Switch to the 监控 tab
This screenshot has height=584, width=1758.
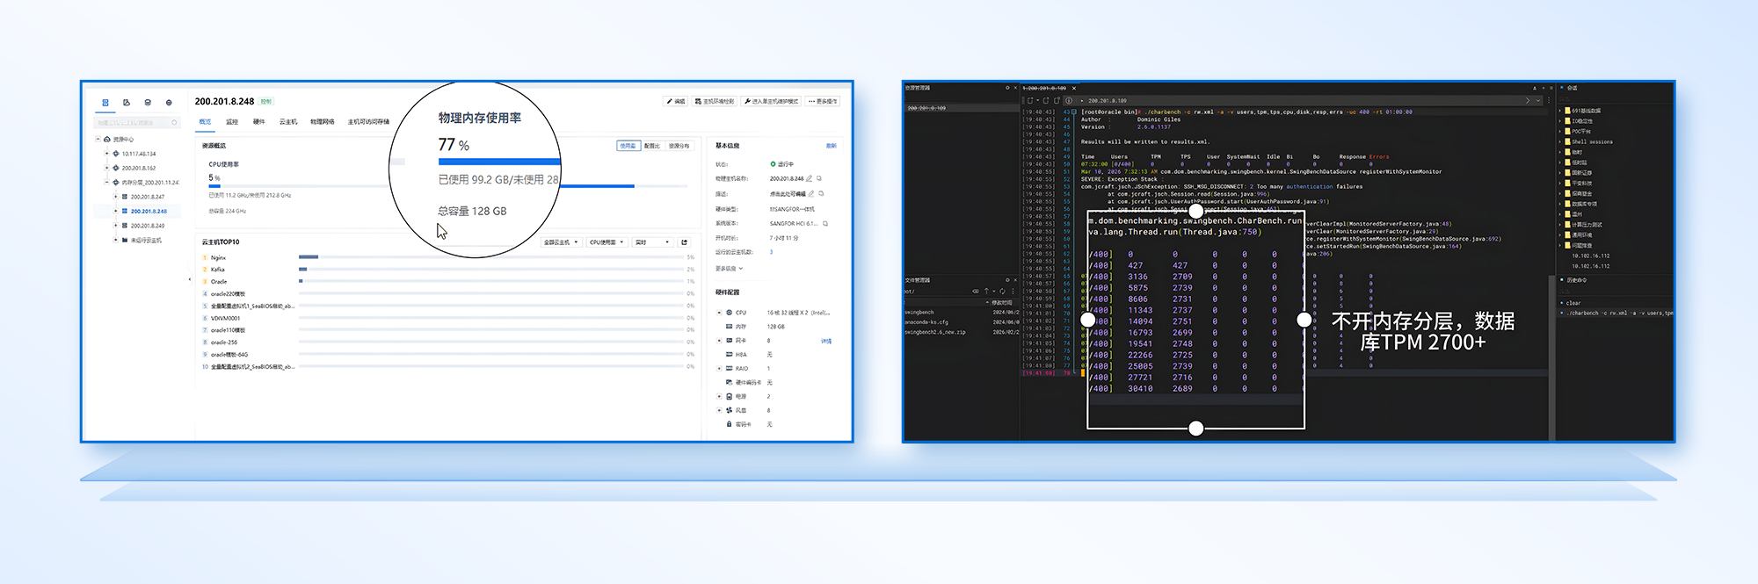232,122
